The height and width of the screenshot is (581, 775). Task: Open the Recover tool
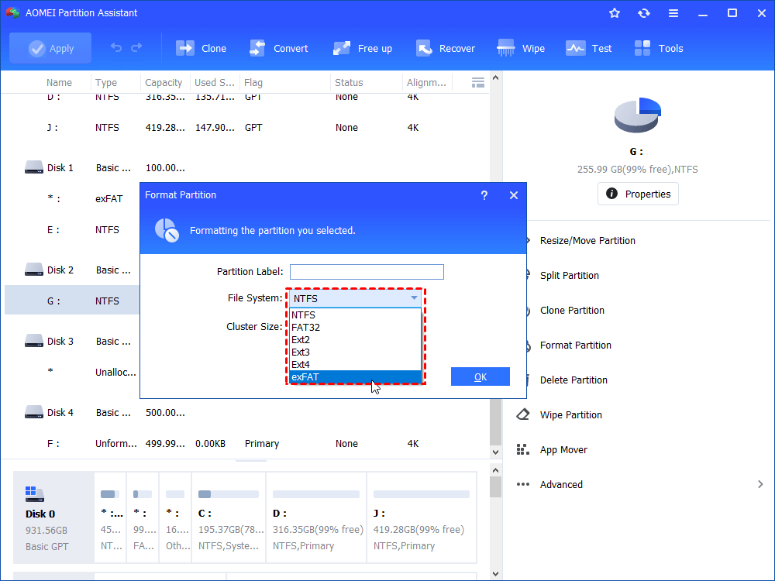(x=446, y=47)
